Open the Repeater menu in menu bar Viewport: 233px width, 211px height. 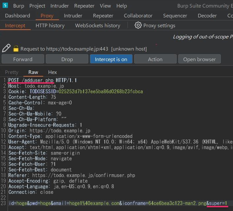click(x=84, y=6)
